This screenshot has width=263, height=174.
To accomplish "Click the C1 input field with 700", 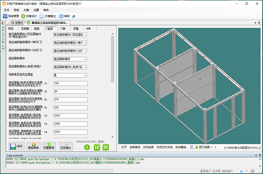I will pos(71,83).
